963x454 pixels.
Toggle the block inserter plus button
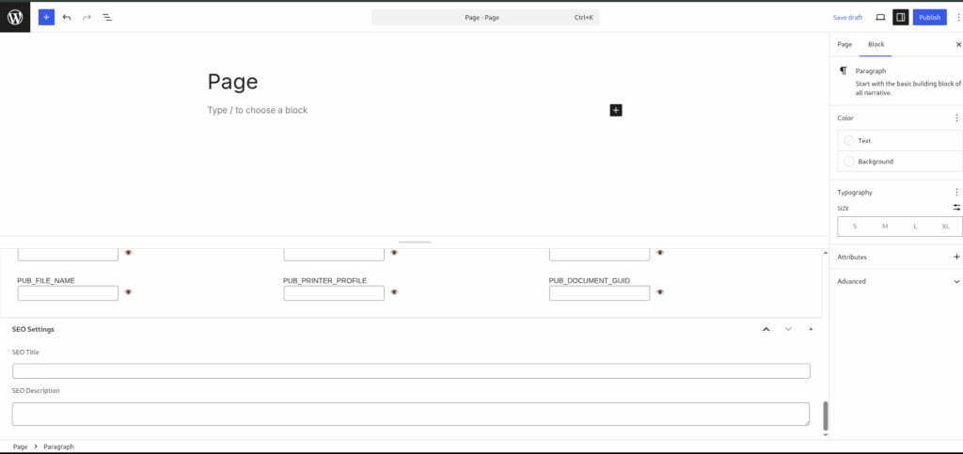click(x=47, y=17)
